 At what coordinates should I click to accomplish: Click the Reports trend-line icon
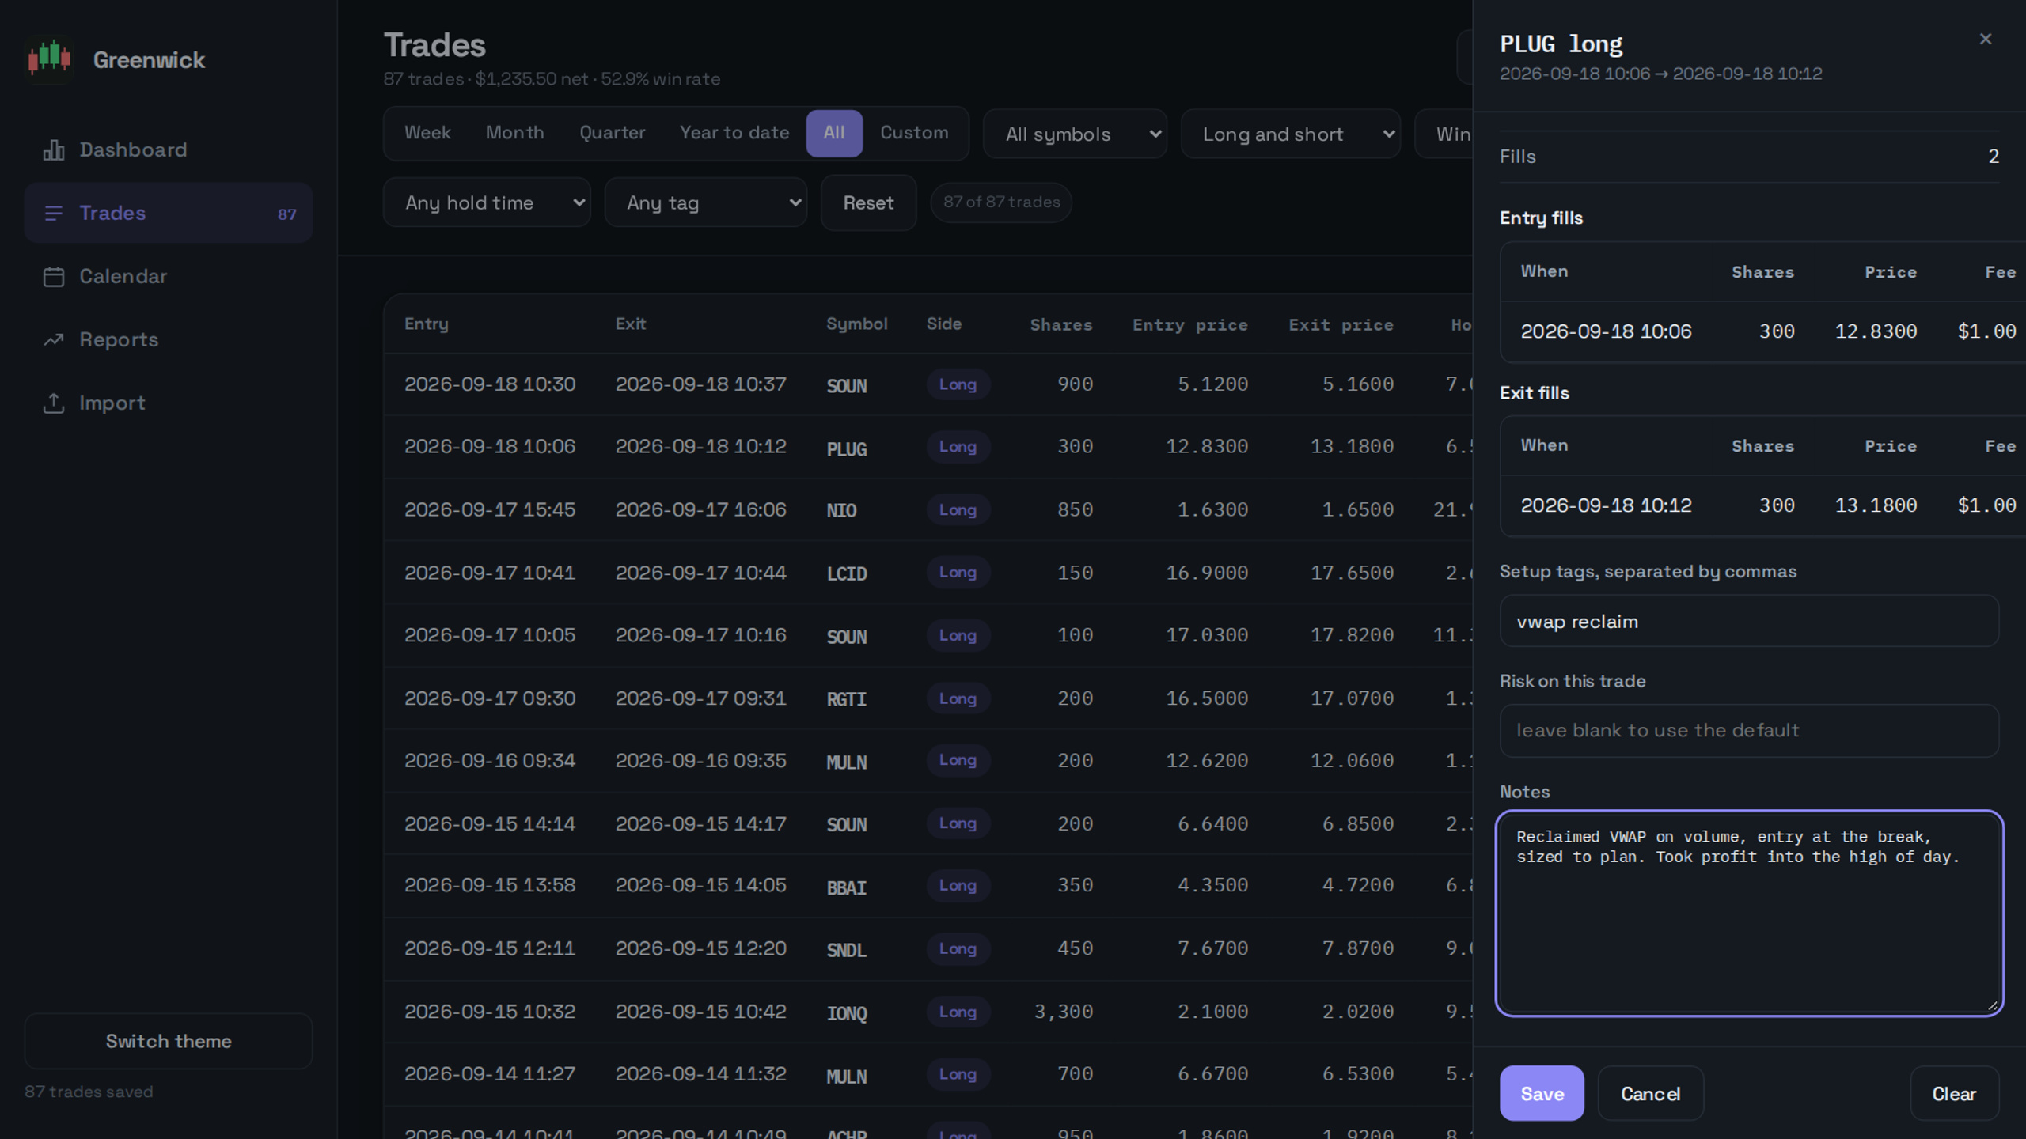53,339
